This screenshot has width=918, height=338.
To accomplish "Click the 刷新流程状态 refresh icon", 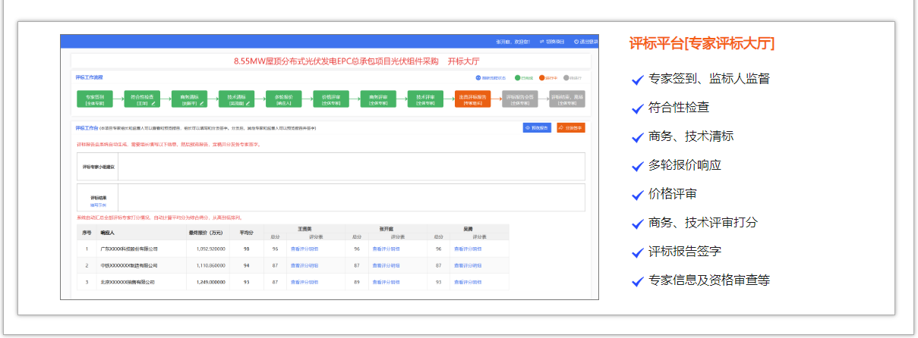I will (x=478, y=78).
